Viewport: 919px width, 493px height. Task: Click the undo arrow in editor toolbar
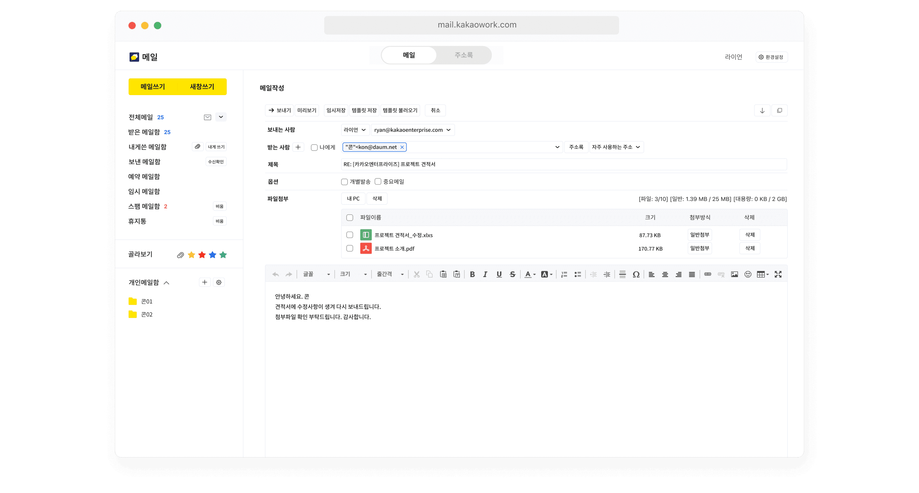click(275, 274)
